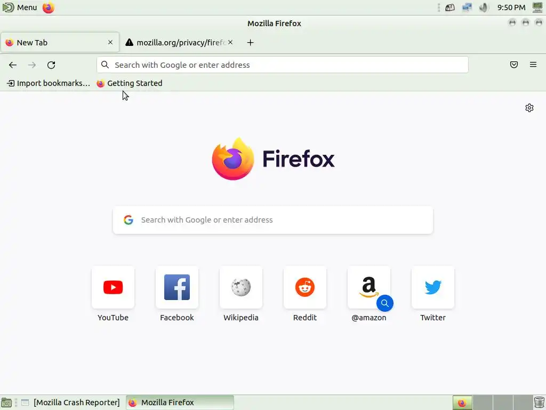This screenshot has width=546, height=410.
Task: Close the mozilla.org privacy tab
Action: (x=230, y=42)
